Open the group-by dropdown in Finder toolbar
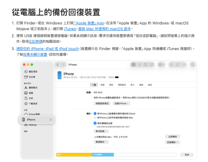Viewport: 208px width, 162px height. pyautogui.click(x=162, y=65)
